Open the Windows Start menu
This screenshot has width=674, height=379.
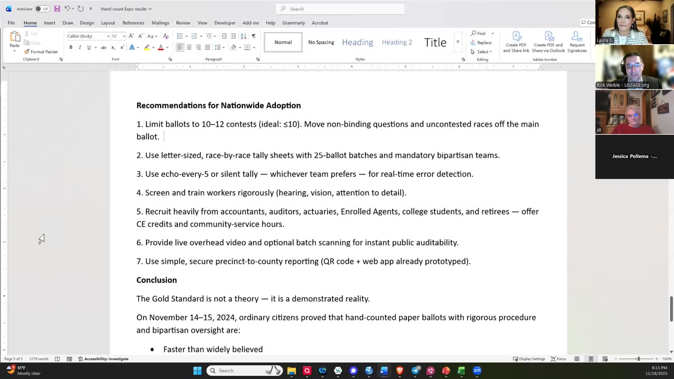197,371
